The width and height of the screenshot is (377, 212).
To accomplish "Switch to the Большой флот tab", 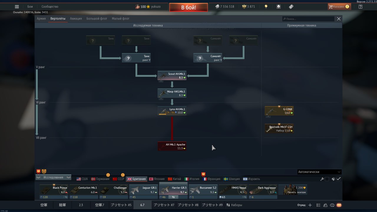I will [x=97, y=19].
